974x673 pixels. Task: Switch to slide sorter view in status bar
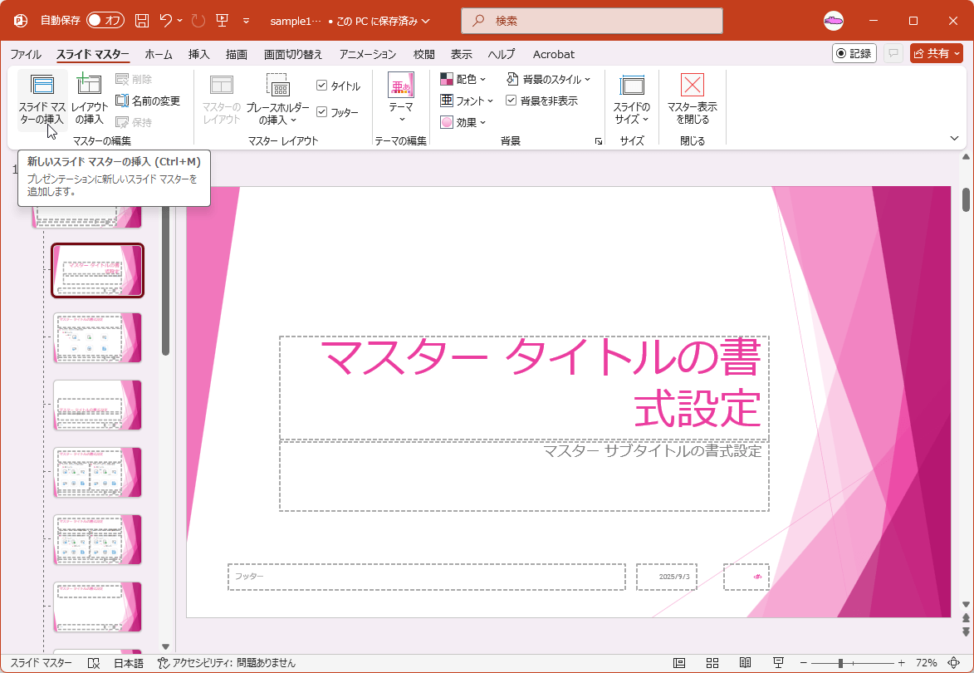point(712,662)
